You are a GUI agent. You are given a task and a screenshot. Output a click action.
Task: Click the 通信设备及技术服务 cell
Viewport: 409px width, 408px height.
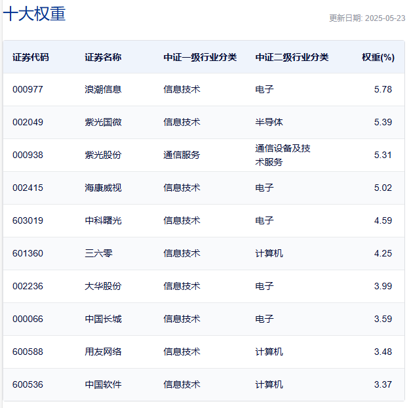[x=282, y=155]
